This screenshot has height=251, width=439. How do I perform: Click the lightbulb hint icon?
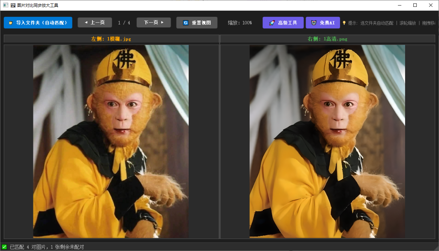click(x=344, y=23)
